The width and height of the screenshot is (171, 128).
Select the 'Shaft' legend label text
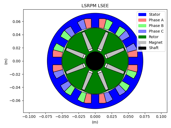point(154,48)
